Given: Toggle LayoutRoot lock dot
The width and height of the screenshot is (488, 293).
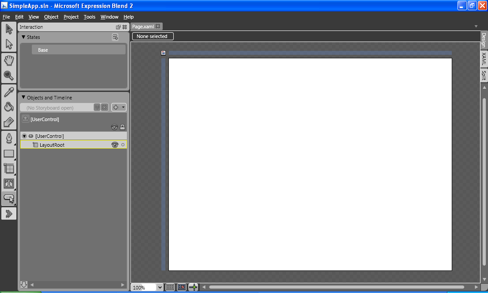Looking at the screenshot, I should 123,145.
